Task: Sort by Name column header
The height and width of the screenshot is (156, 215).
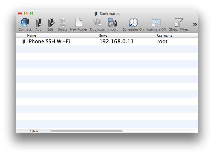Action: [32, 35]
